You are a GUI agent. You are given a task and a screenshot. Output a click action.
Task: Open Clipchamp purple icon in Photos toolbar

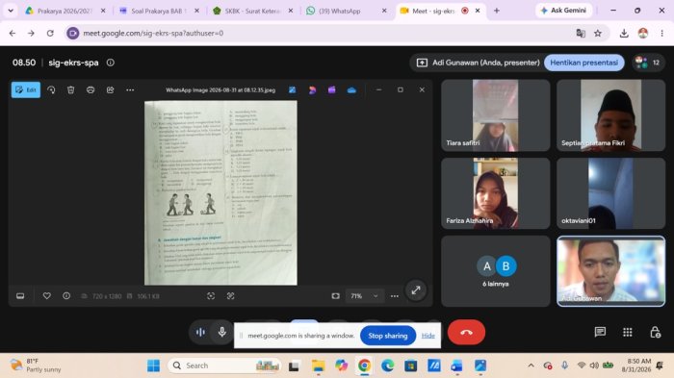[331, 90]
